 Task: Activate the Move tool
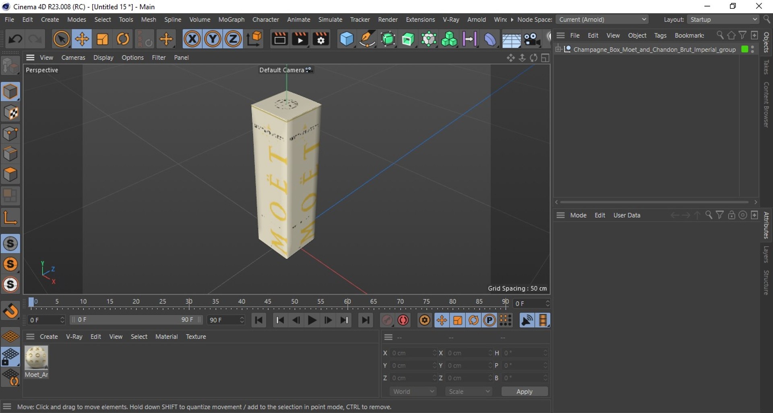[82, 39]
